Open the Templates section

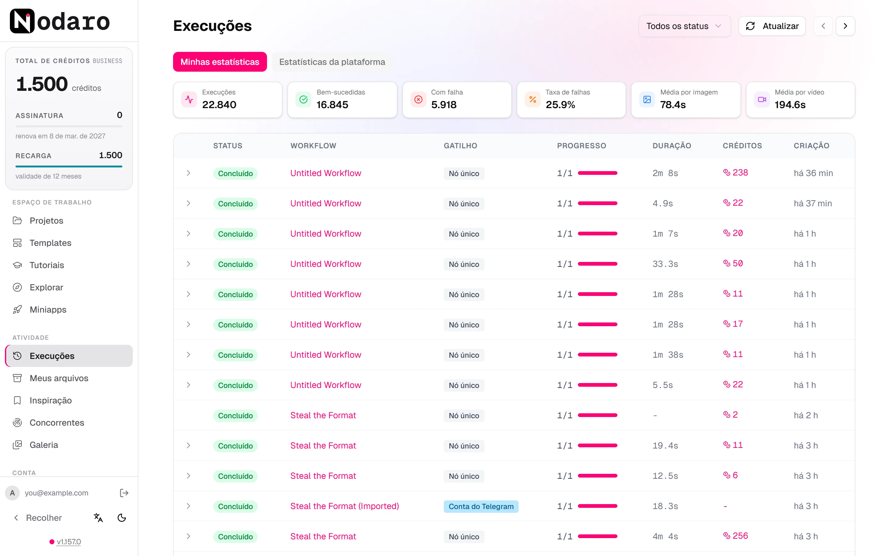[69, 243]
